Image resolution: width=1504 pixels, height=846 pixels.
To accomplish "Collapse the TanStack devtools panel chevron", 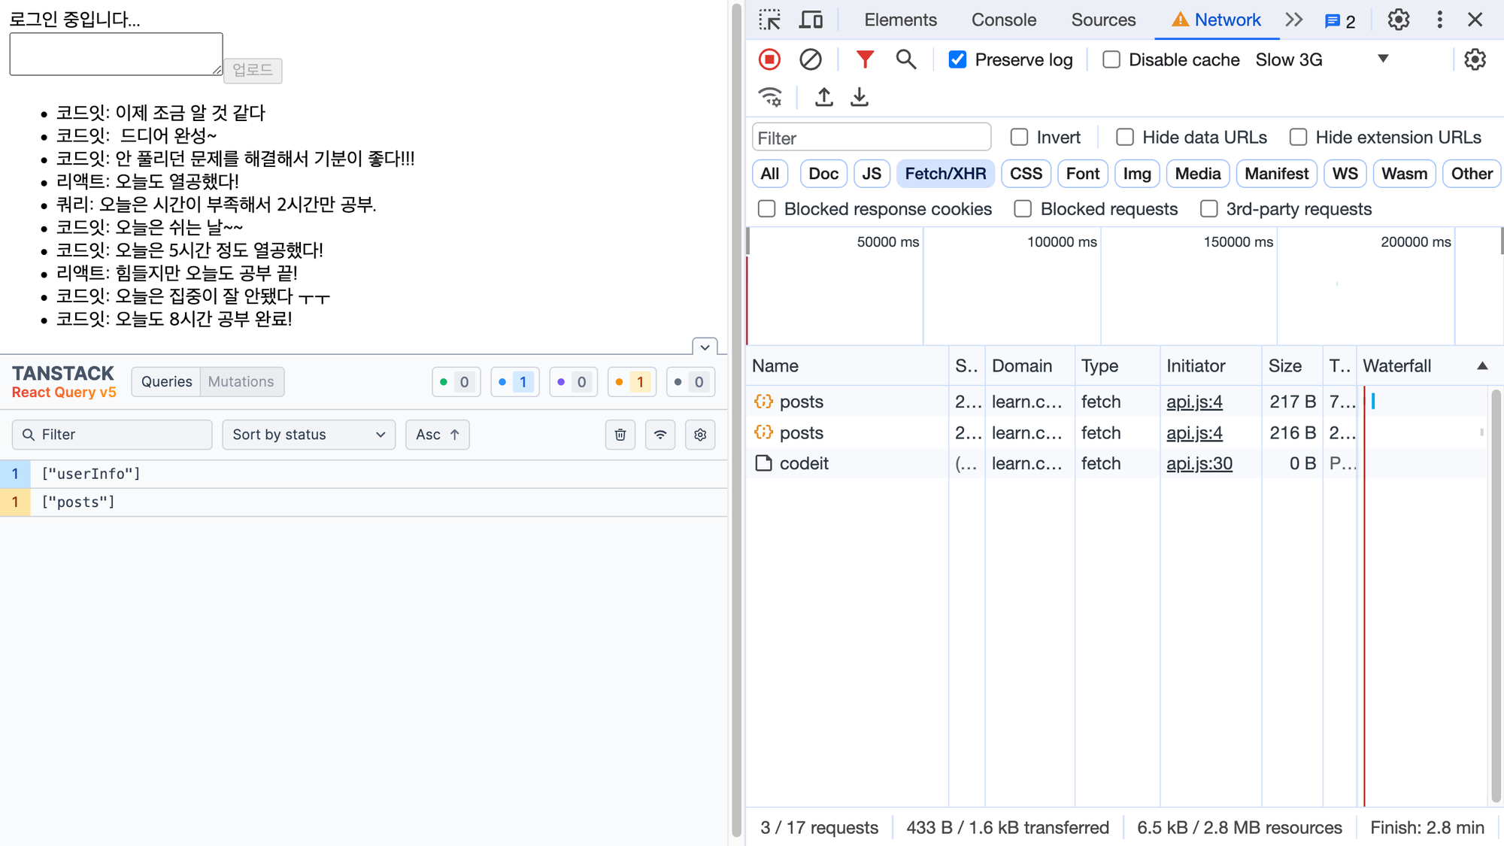I will pyautogui.click(x=705, y=347).
